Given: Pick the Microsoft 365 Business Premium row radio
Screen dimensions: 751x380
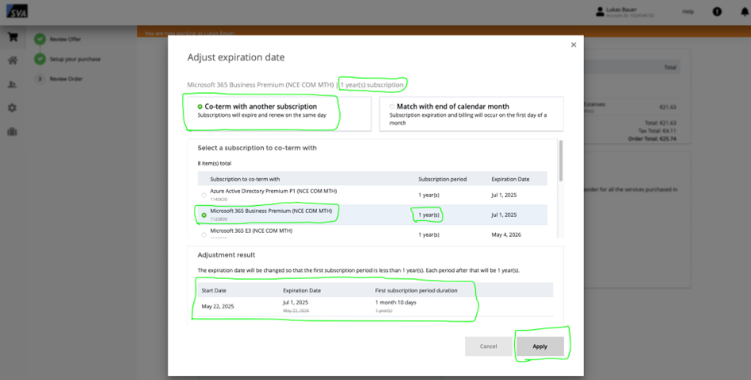Looking at the screenshot, I should click(x=204, y=215).
